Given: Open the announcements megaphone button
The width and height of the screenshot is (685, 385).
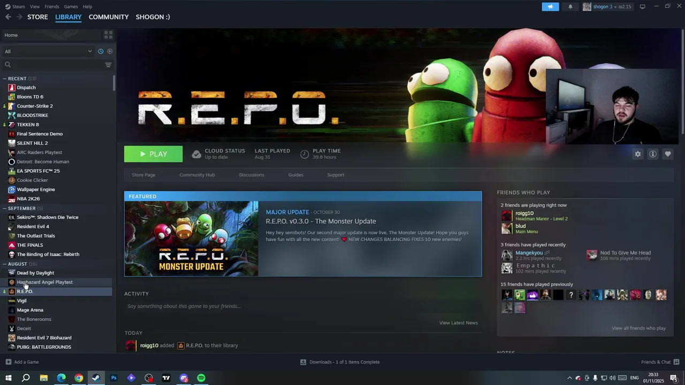Looking at the screenshot, I should 550,6.
